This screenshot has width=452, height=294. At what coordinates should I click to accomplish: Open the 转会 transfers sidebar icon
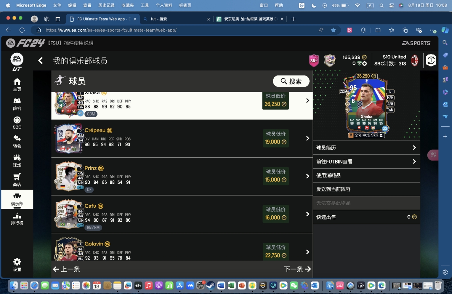click(x=17, y=142)
